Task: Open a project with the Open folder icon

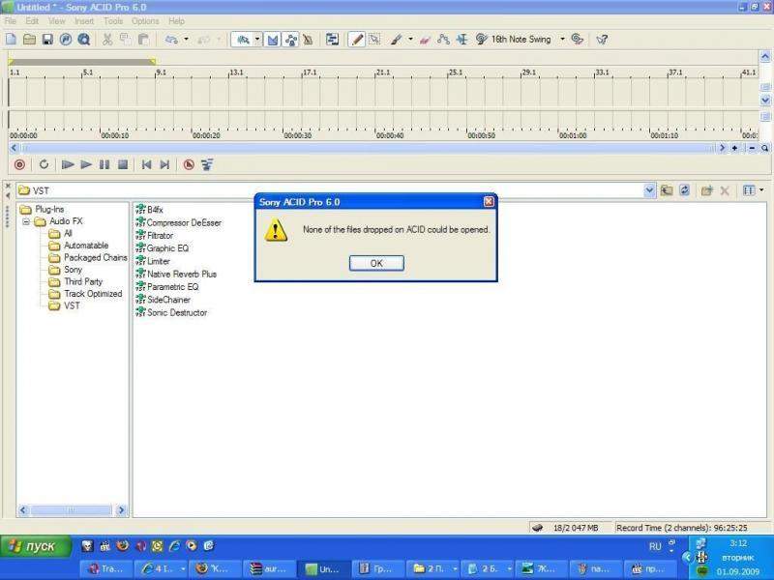Action: tap(29, 40)
